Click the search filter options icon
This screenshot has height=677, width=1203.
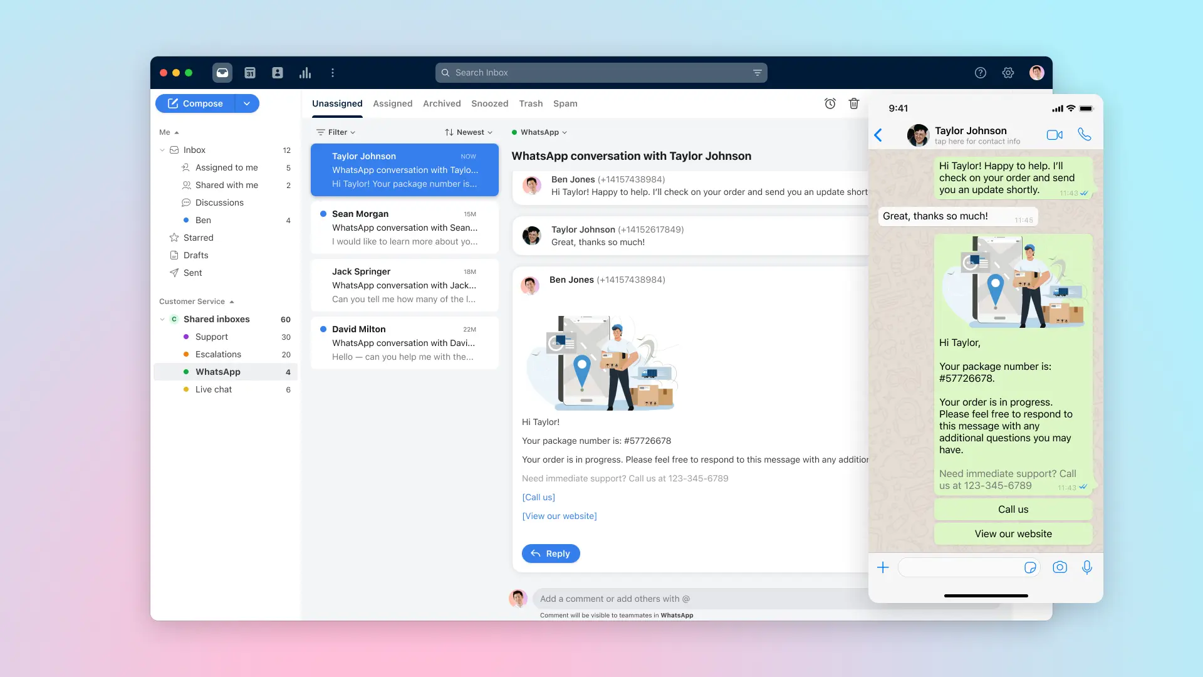pos(757,73)
